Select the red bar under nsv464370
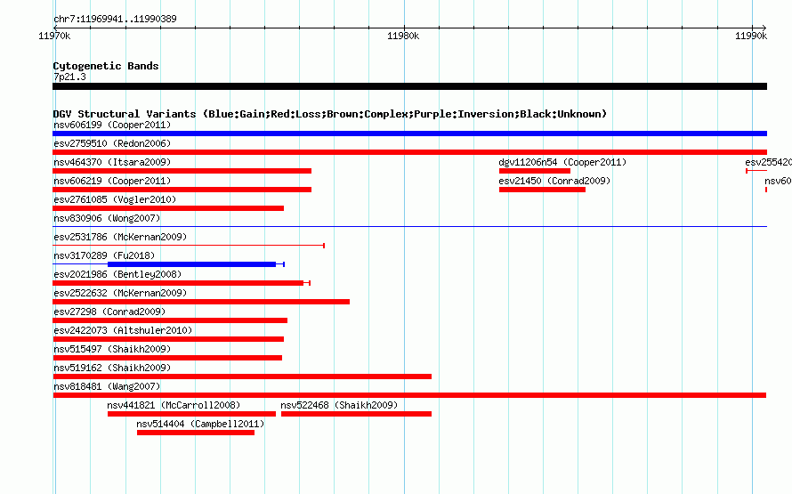Screen dimensions: 792x494 tap(182, 171)
